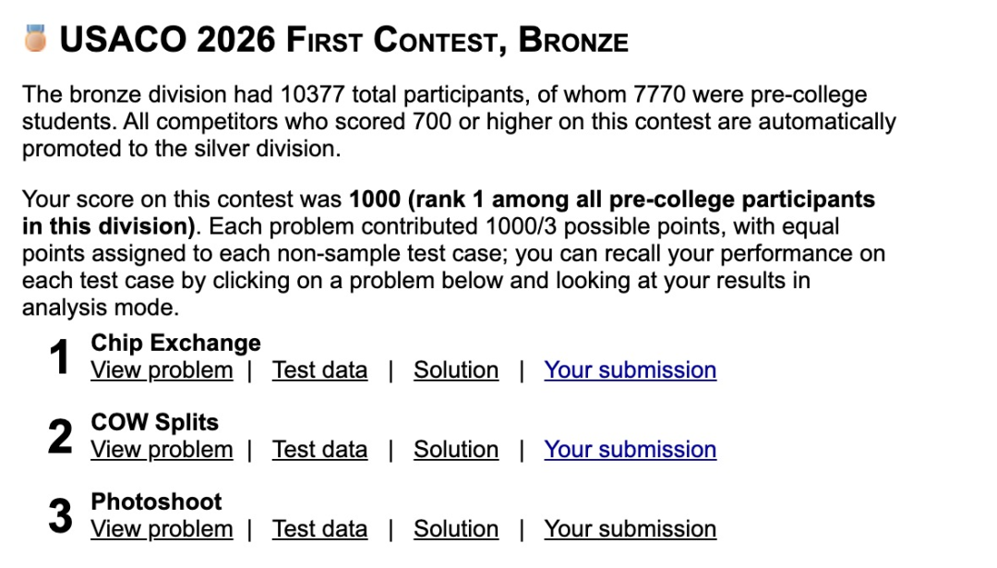The image size is (997, 568).
Task: Open Your submission for COW Splits
Action: tap(630, 450)
